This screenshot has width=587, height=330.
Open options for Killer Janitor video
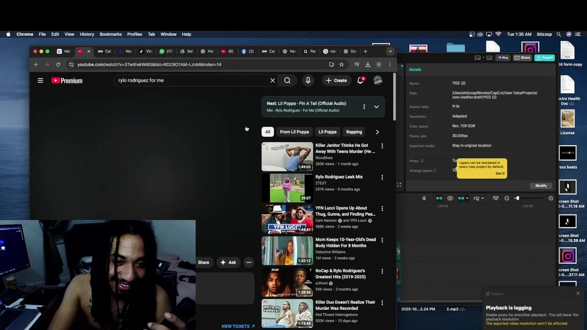(382, 146)
